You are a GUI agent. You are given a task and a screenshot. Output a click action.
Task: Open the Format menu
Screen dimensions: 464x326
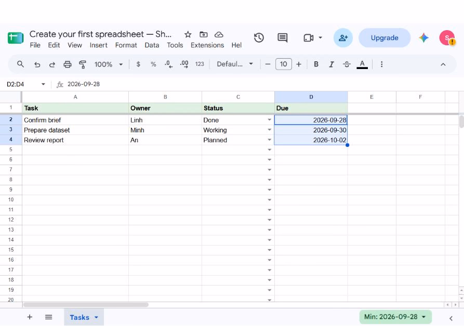click(x=126, y=45)
